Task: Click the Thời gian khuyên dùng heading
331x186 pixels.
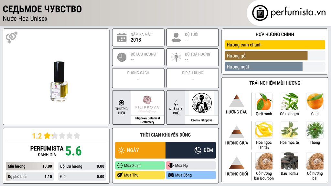Action: pyautogui.click(x=165, y=135)
